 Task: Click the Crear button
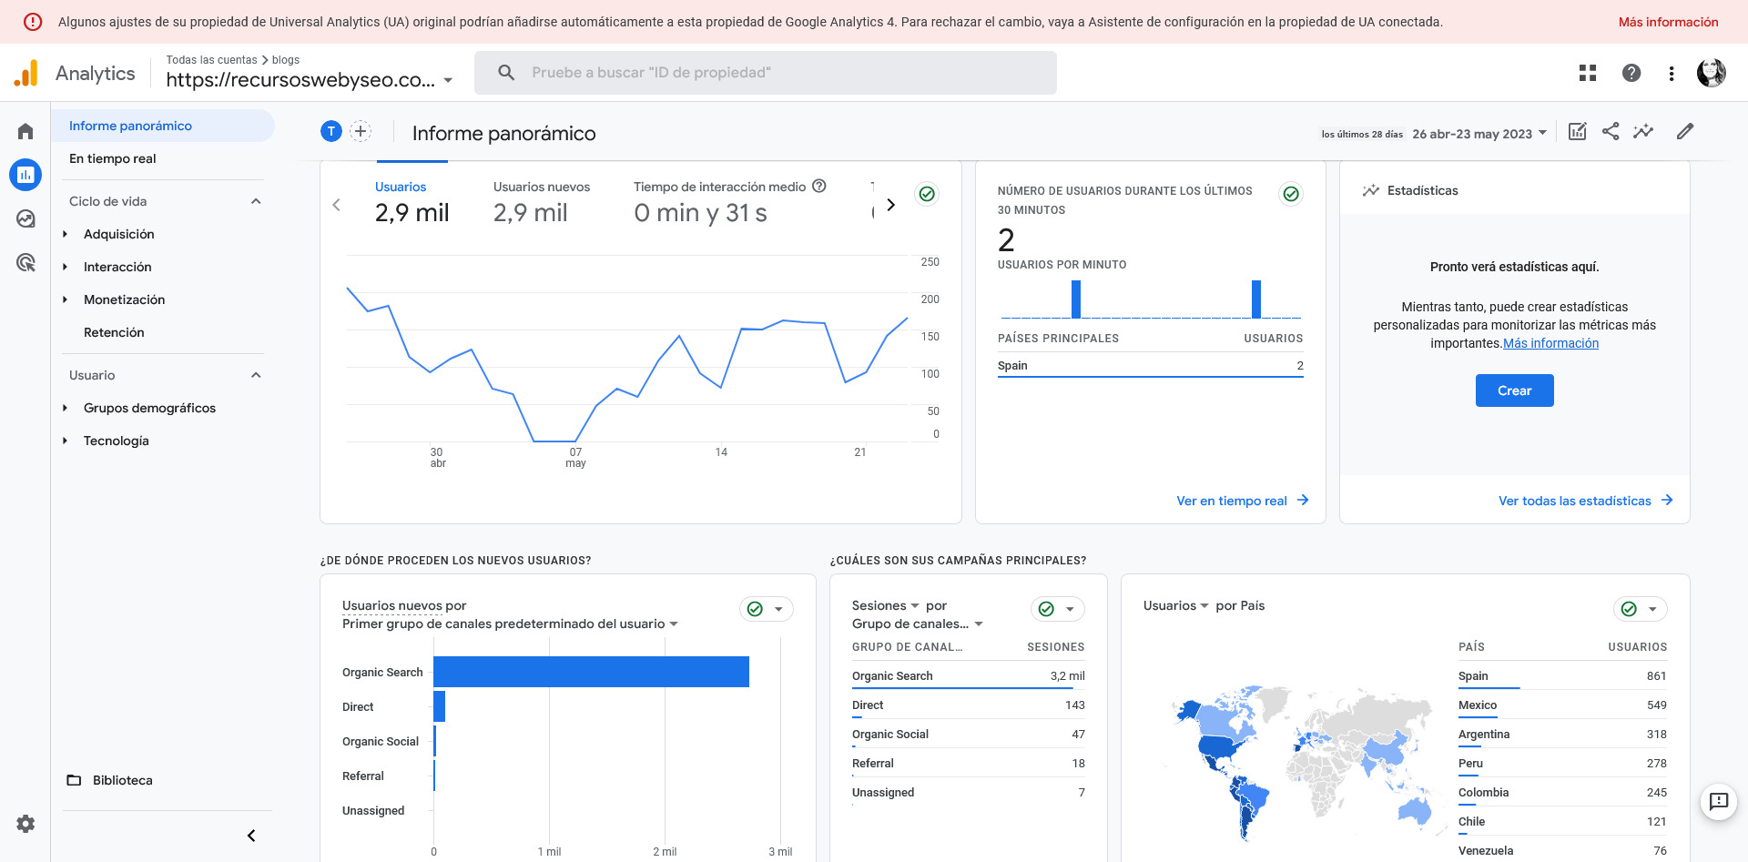(1515, 390)
